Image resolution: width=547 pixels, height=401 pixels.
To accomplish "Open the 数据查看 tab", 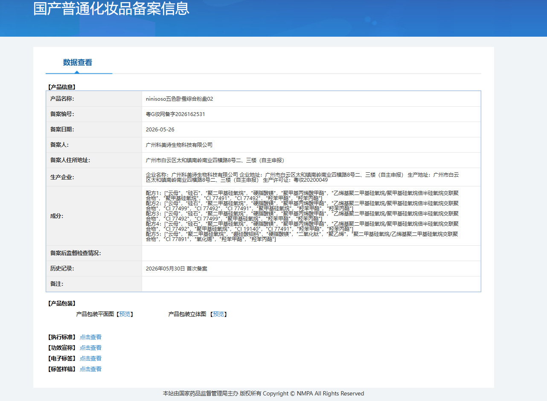I will pyautogui.click(x=78, y=62).
